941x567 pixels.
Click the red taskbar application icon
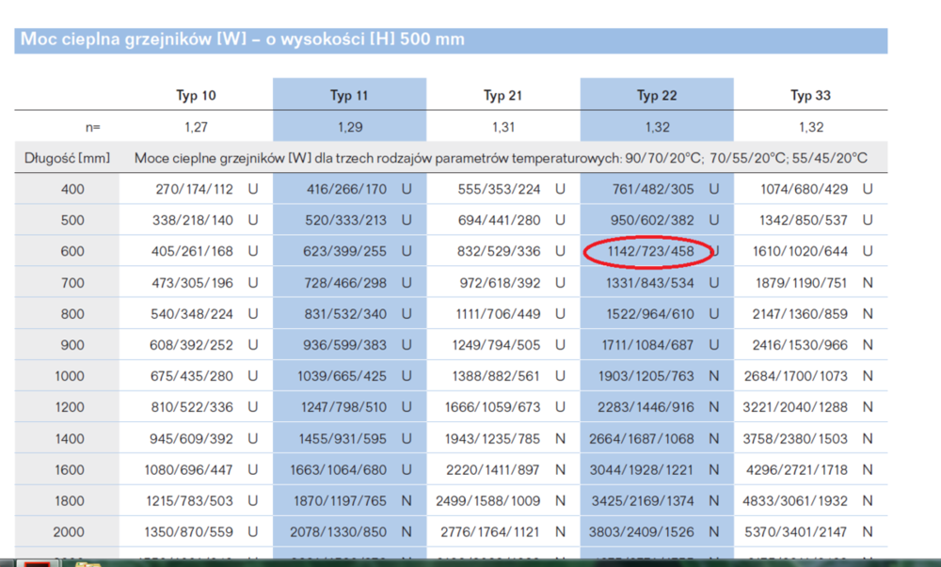(38, 562)
